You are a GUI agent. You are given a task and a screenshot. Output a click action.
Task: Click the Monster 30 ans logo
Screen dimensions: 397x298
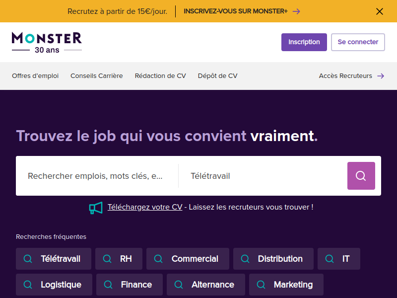click(x=47, y=42)
